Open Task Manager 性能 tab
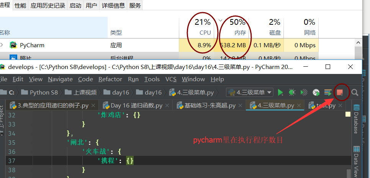 [x=20, y=6]
